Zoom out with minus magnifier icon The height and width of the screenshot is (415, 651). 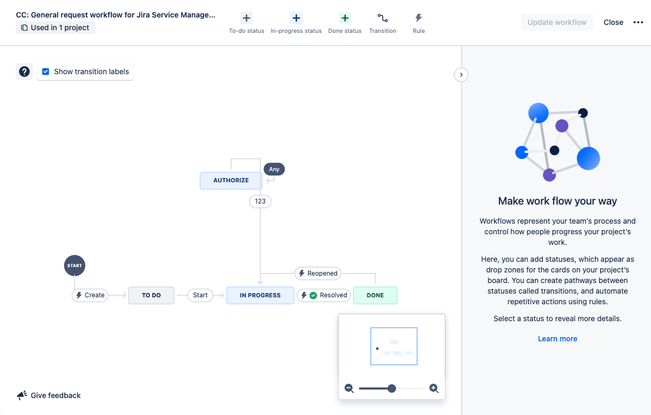click(349, 388)
